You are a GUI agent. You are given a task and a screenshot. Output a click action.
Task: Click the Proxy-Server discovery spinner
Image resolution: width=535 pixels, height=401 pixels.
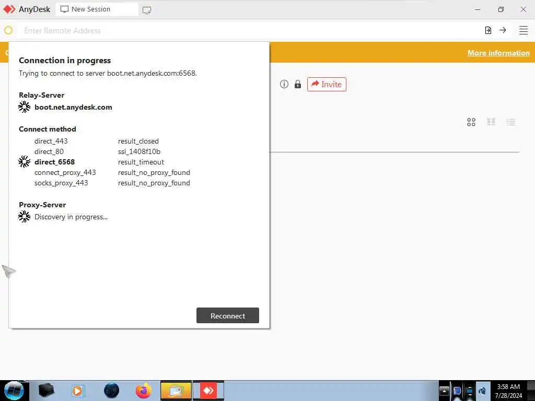tap(24, 217)
